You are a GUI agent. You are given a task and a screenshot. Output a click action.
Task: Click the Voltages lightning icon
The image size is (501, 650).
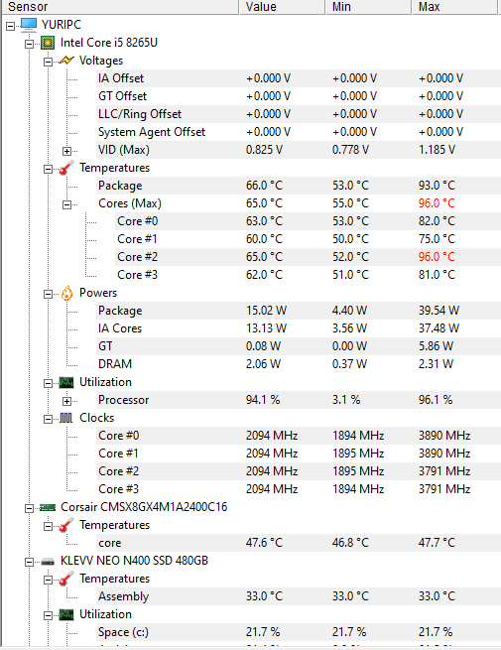(x=66, y=61)
